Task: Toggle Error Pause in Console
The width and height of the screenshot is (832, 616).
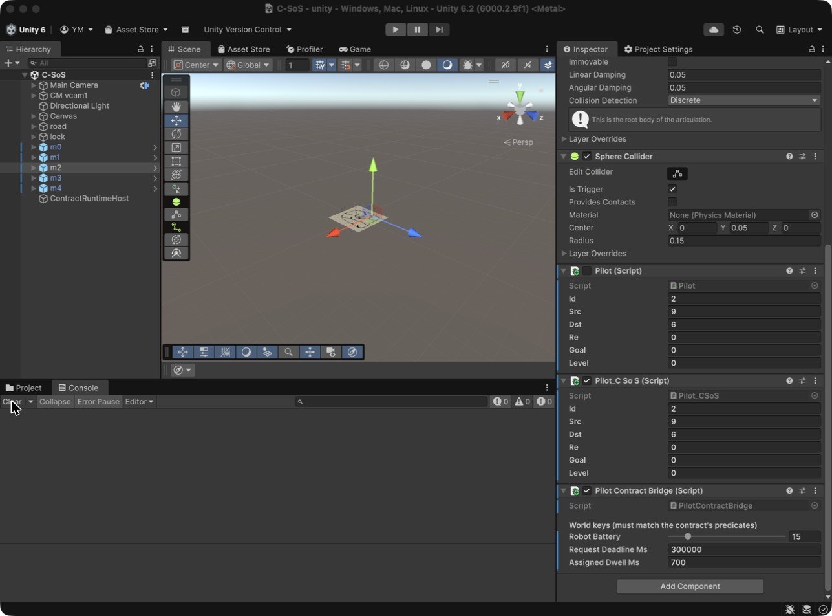Action: pyautogui.click(x=98, y=402)
